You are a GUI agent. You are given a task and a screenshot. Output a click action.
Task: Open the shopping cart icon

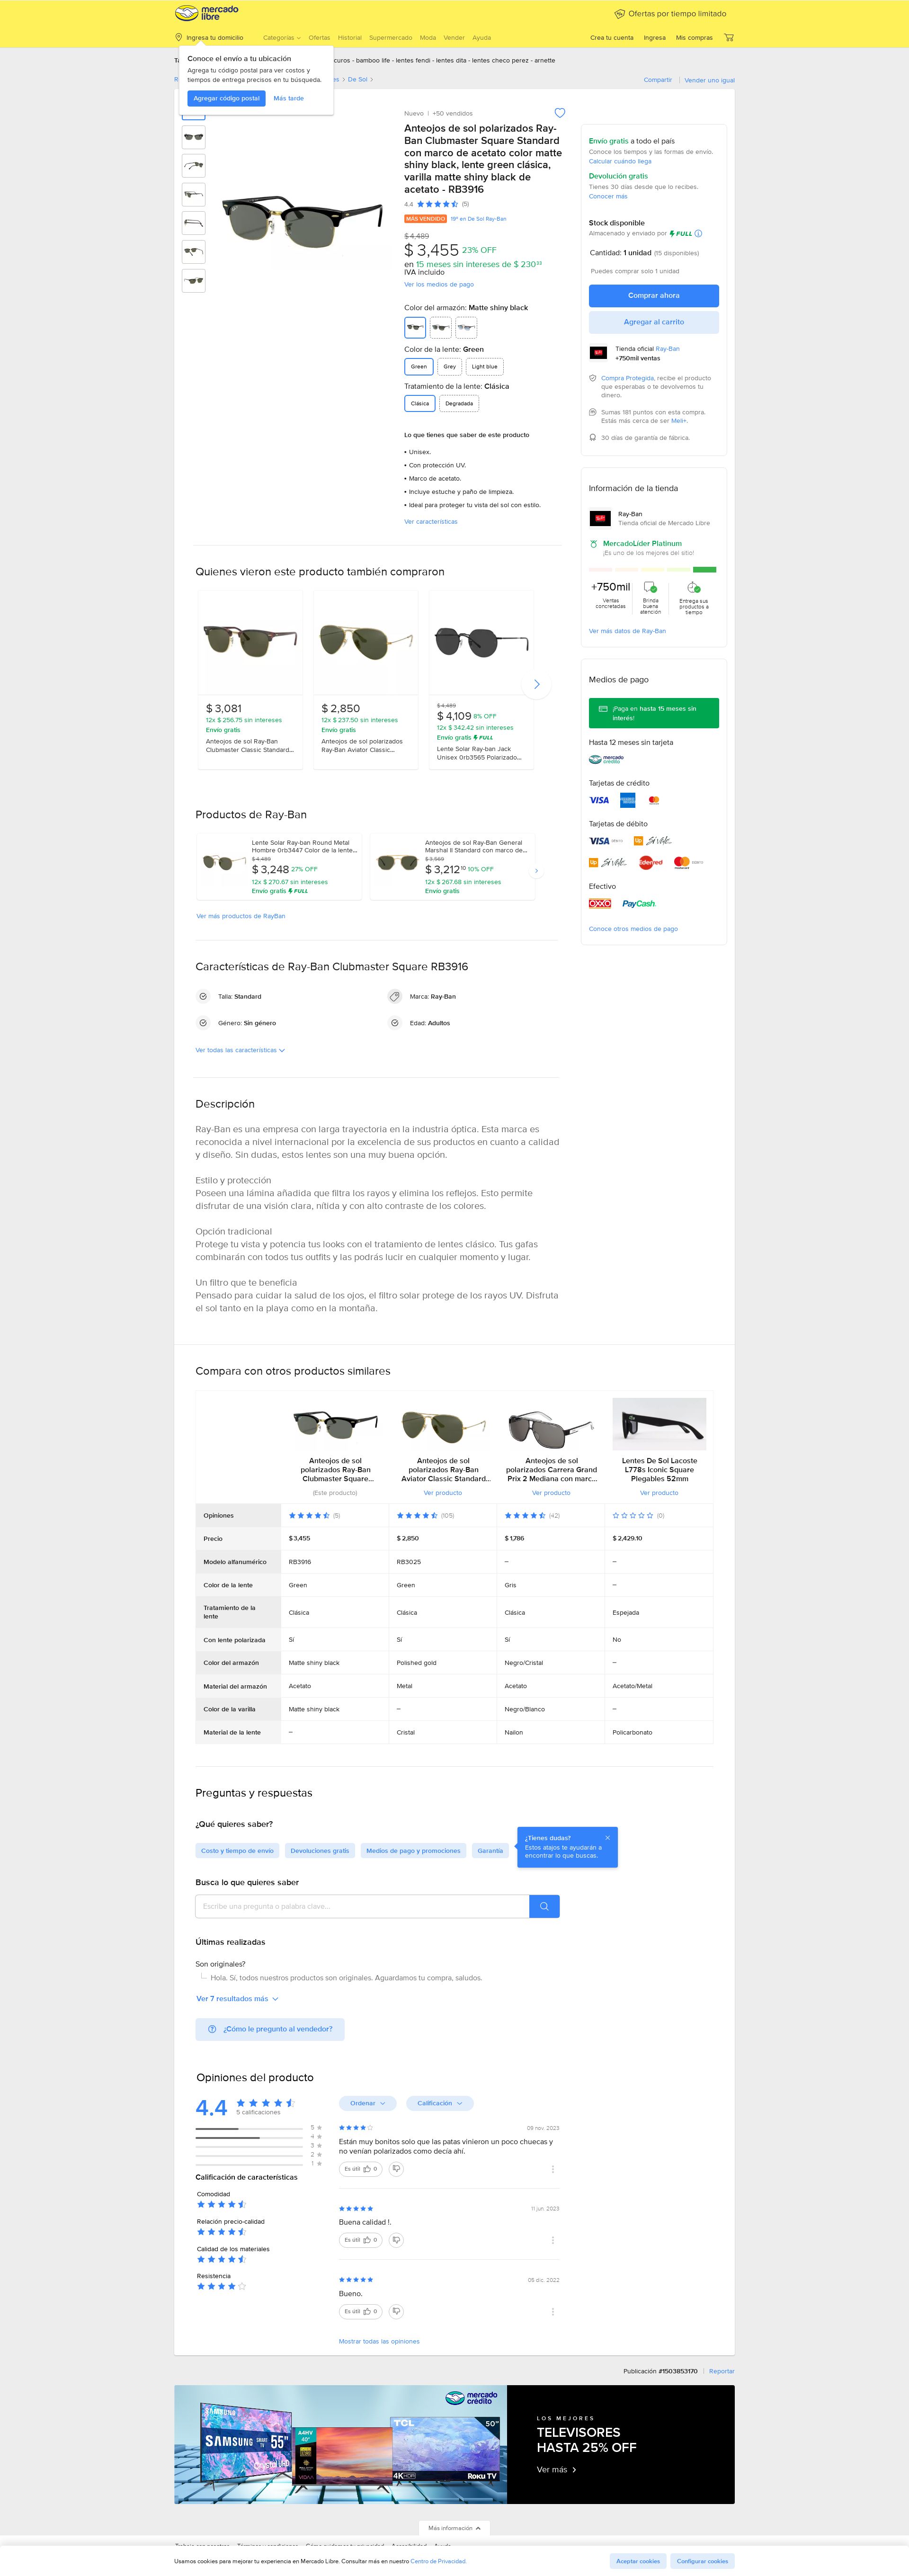pyautogui.click(x=729, y=38)
